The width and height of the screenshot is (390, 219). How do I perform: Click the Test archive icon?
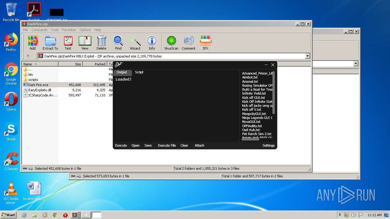pos(68,43)
